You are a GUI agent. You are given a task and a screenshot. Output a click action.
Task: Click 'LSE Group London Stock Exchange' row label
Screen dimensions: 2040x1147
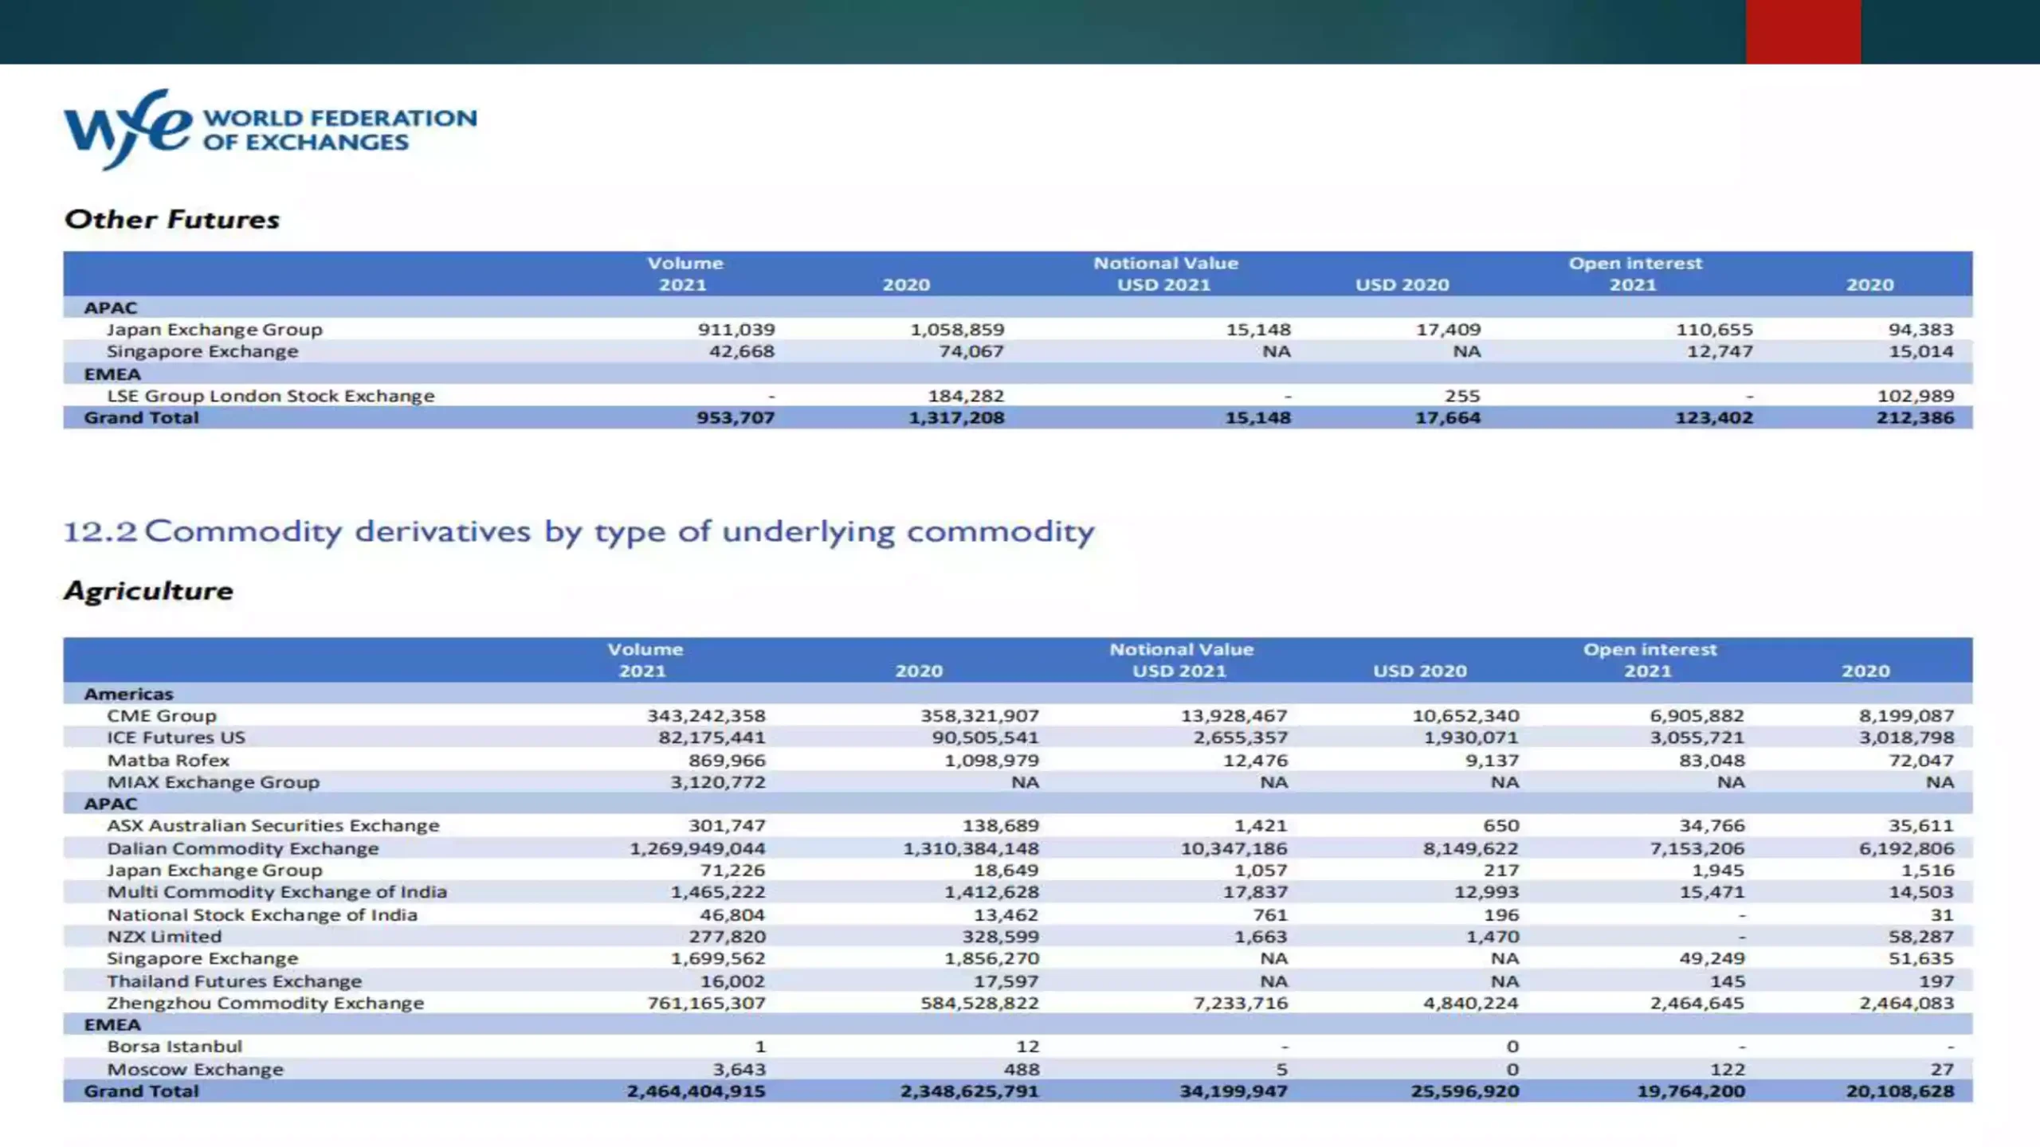click(271, 396)
